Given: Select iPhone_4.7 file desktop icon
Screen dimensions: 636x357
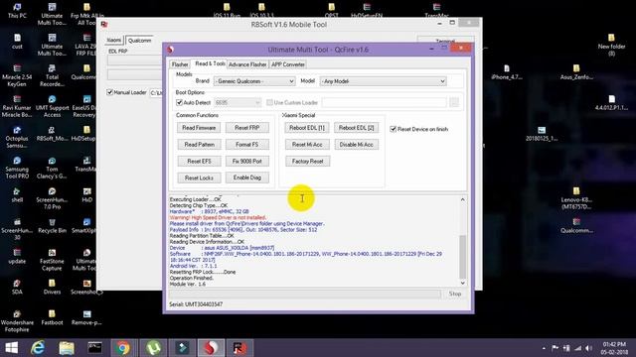Looking at the screenshot, I should (507, 72).
